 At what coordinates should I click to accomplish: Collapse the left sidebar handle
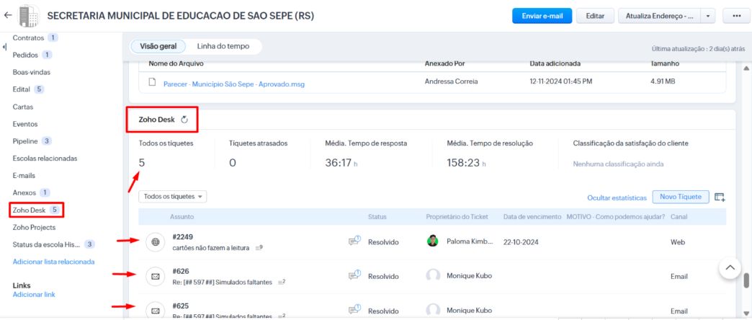tap(4, 47)
